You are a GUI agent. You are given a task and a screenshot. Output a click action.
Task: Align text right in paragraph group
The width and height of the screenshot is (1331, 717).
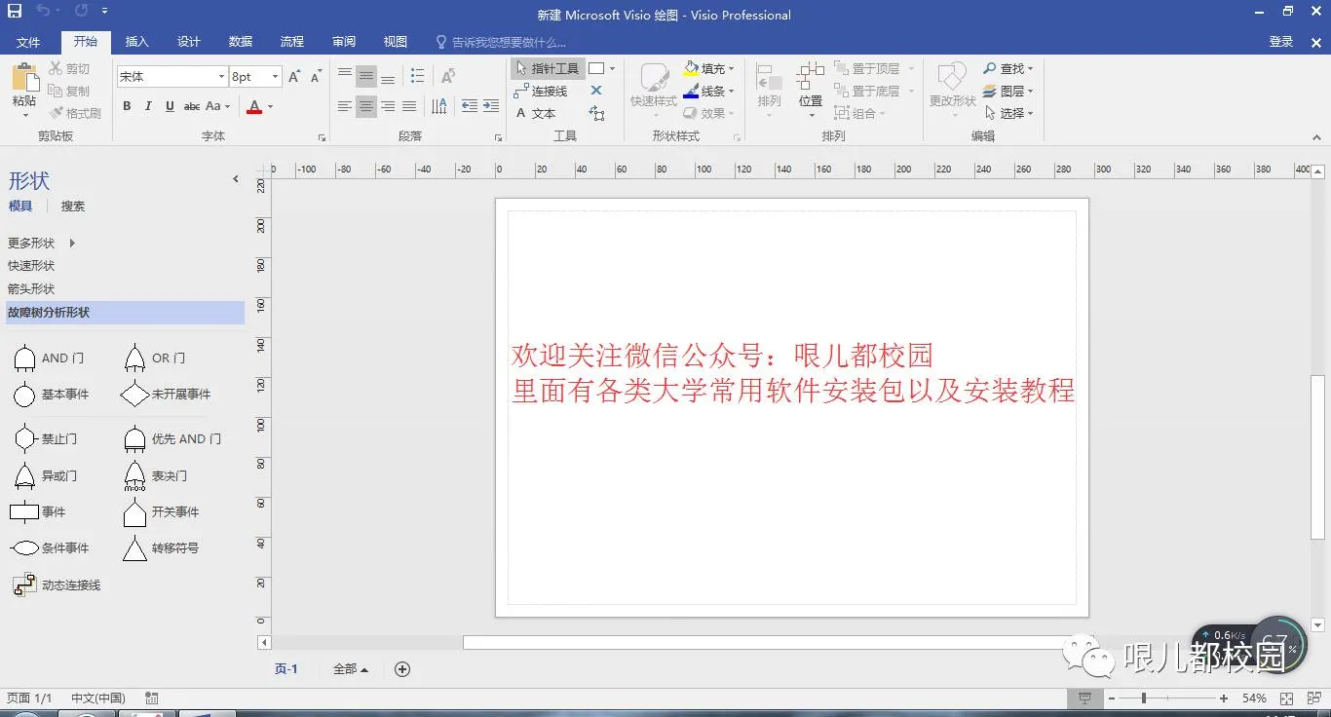pyautogui.click(x=388, y=106)
